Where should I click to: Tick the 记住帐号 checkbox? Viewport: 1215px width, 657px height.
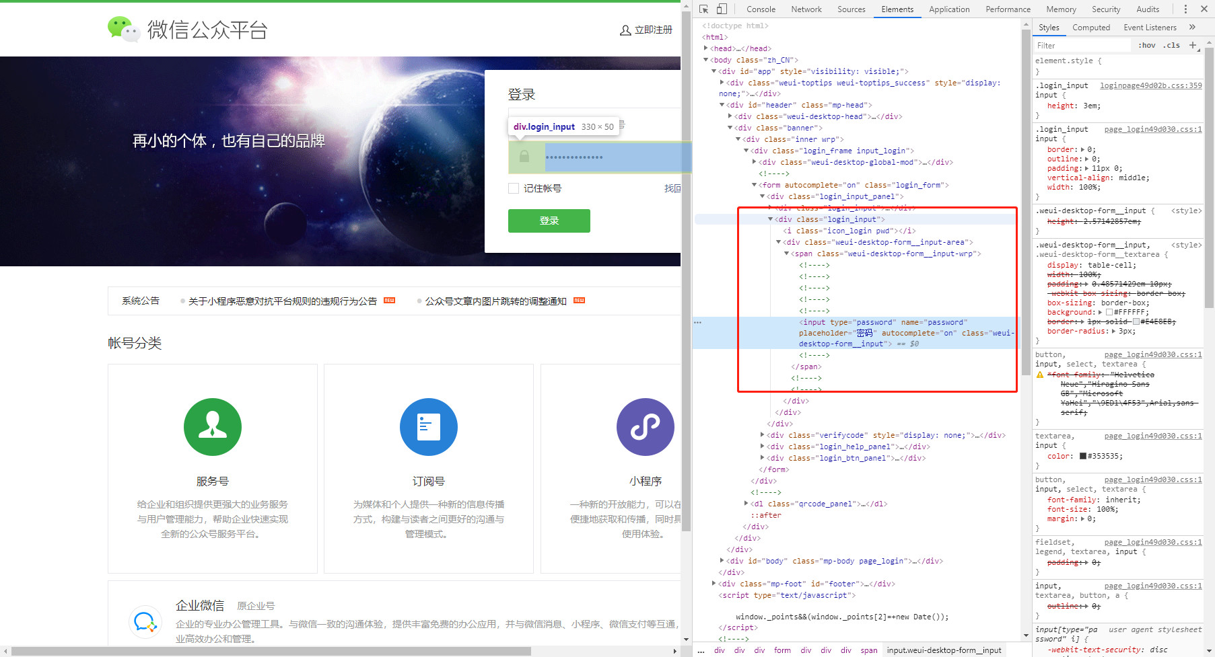[514, 188]
